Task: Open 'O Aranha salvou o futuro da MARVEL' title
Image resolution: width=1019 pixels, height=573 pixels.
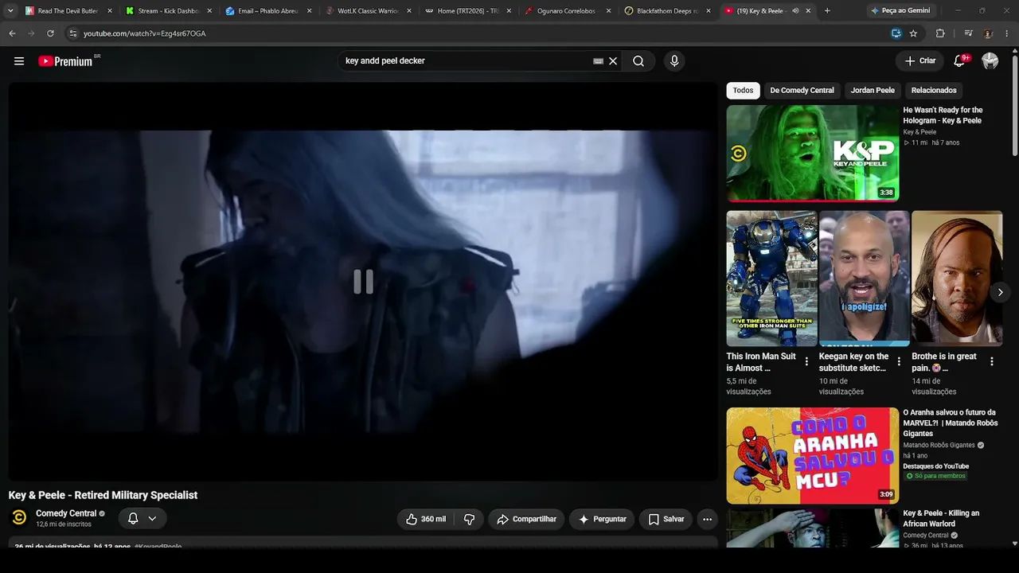Action: (x=951, y=423)
